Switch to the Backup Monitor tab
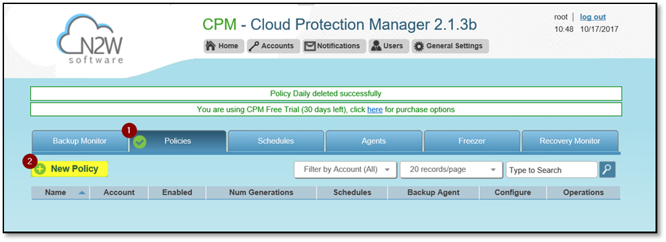666x242 pixels. (x=80, y=141)
